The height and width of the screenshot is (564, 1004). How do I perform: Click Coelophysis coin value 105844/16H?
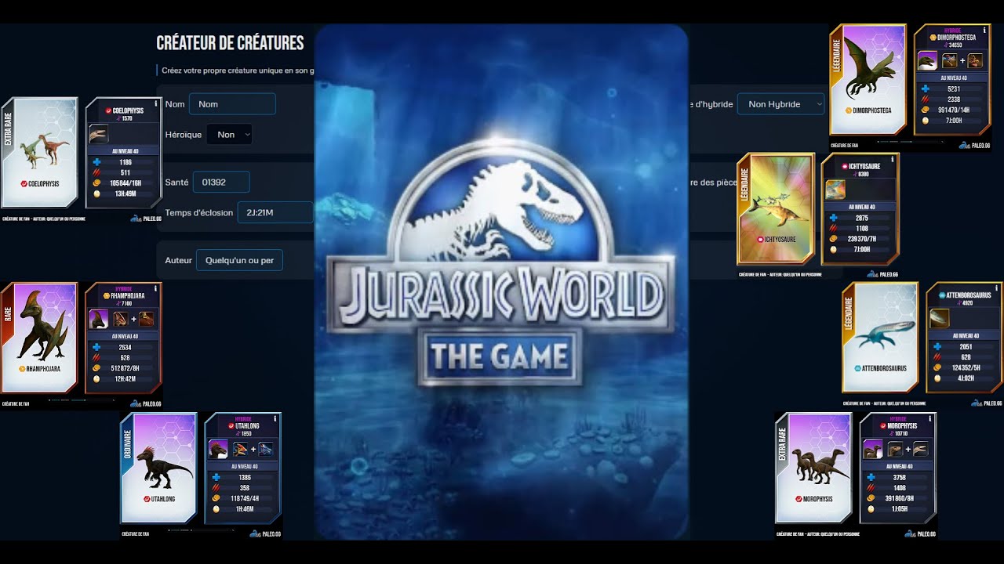coord(125,183)
